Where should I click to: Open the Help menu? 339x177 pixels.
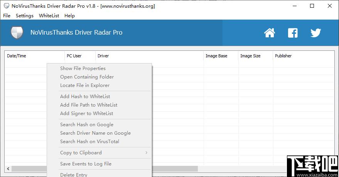coord(69,15)
